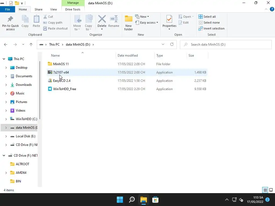Go up one level with up arrow
This screenshot has height=206, width=275.
tap(31, 45)
